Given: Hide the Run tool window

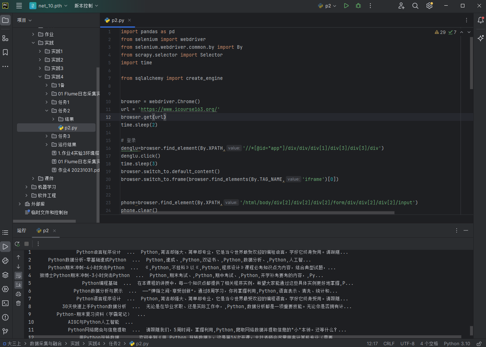Looking at the screenshot, I should click(466, 230).
